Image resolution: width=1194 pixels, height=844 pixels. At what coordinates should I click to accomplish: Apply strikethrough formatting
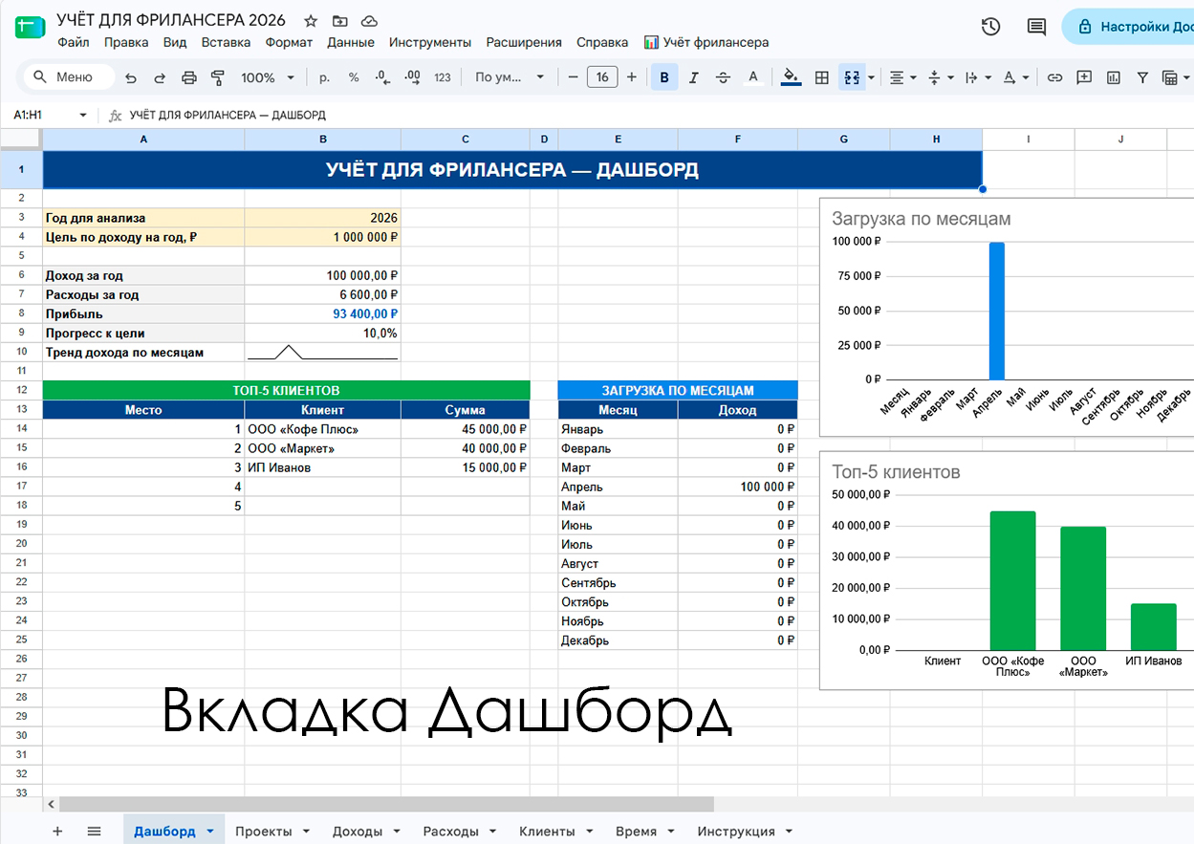click(723, 77)
